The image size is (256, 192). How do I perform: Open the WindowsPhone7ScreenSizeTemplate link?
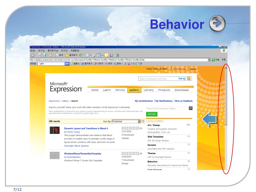tap(82, 153)
